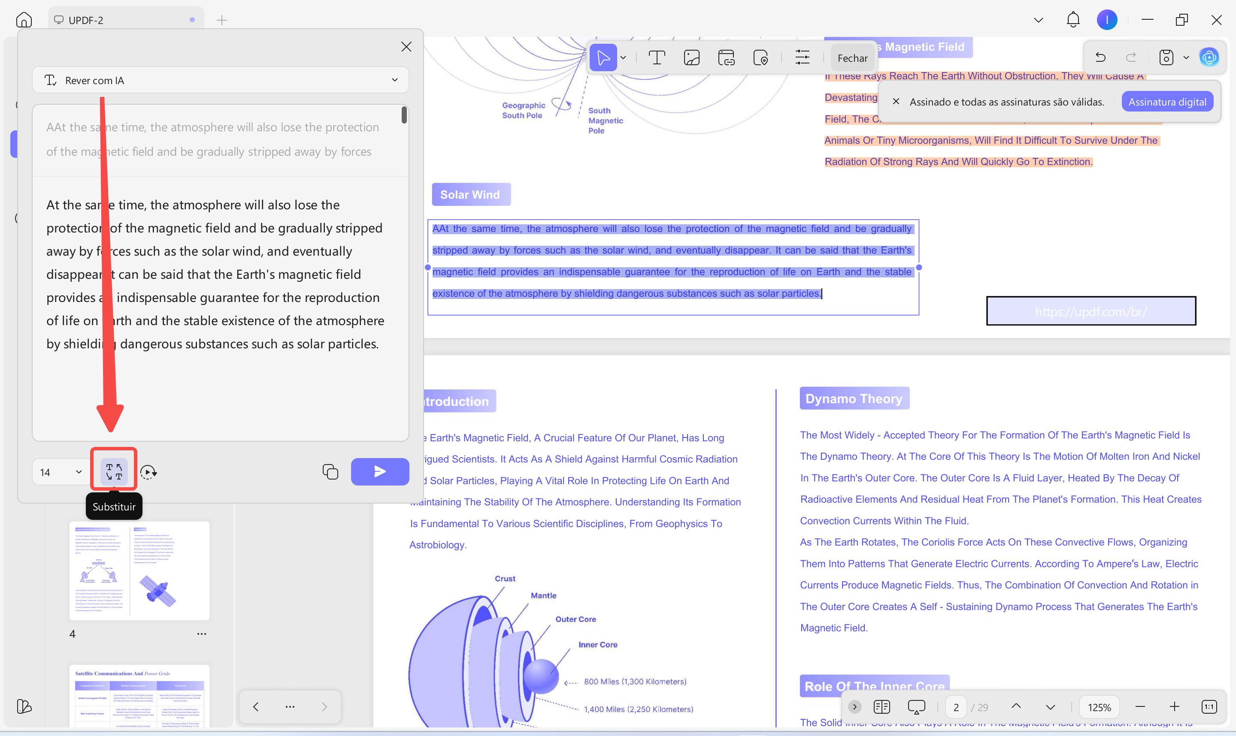Click the save file icon
Image resolution: width=1236 pixels, height=736 pixels.
1166,57
